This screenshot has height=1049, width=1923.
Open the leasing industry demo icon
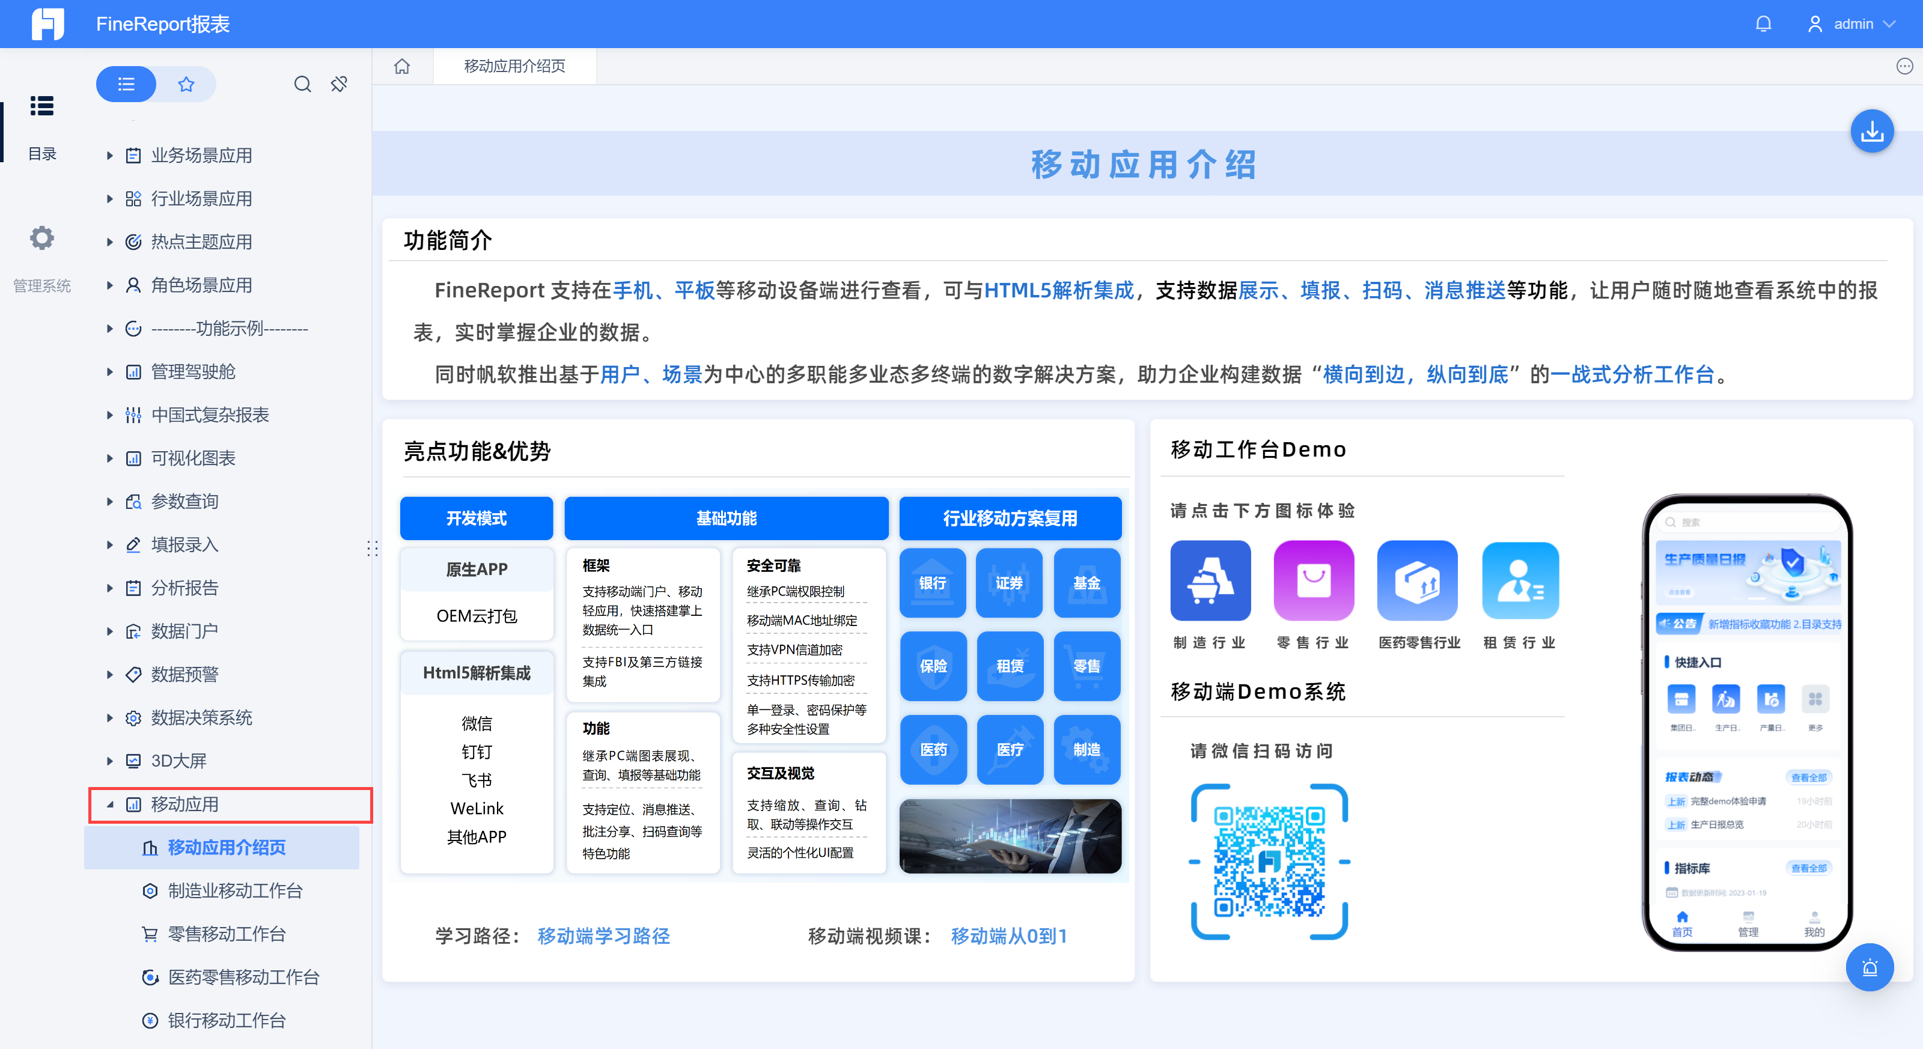tap(1520, 580)
